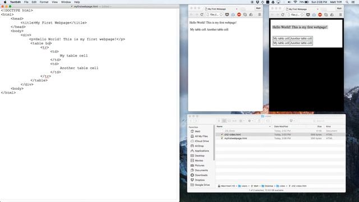Open the Format menu
Image resolution: width=359 pixels, height=202 pixels.
44,2
